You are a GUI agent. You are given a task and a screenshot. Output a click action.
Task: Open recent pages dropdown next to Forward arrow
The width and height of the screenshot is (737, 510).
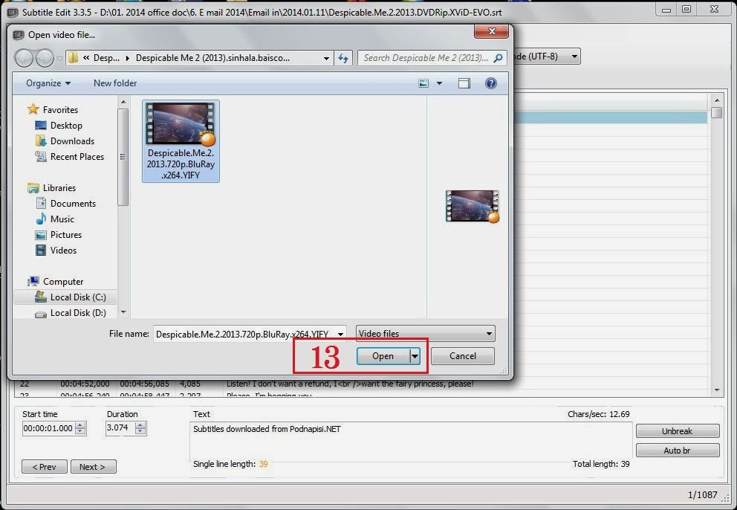(59, 59)
